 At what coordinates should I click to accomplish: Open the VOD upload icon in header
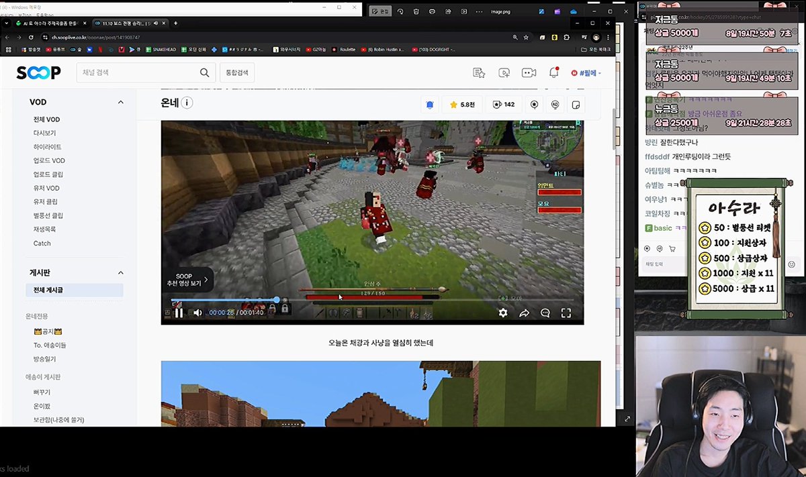click(504, 72)
